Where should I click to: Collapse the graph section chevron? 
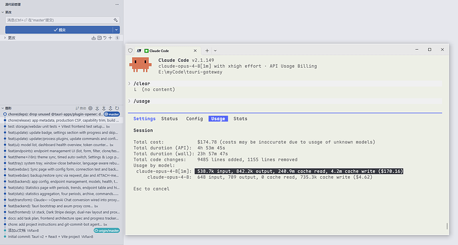[x=3, y=108]
